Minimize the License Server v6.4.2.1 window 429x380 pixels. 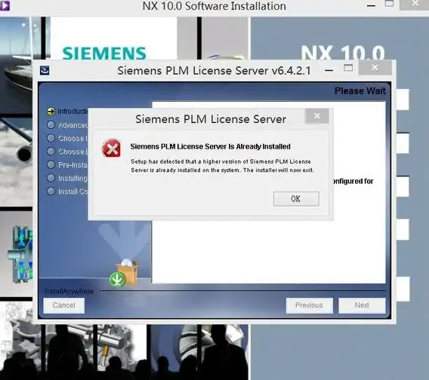coord(329,70)
